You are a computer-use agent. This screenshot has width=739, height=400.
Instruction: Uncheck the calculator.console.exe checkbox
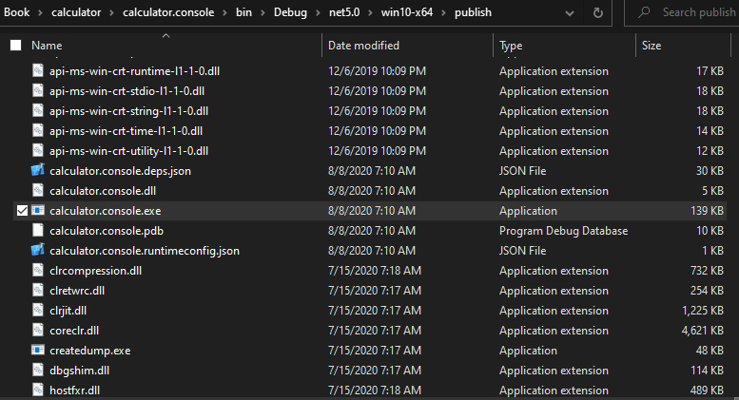point(22,210)
